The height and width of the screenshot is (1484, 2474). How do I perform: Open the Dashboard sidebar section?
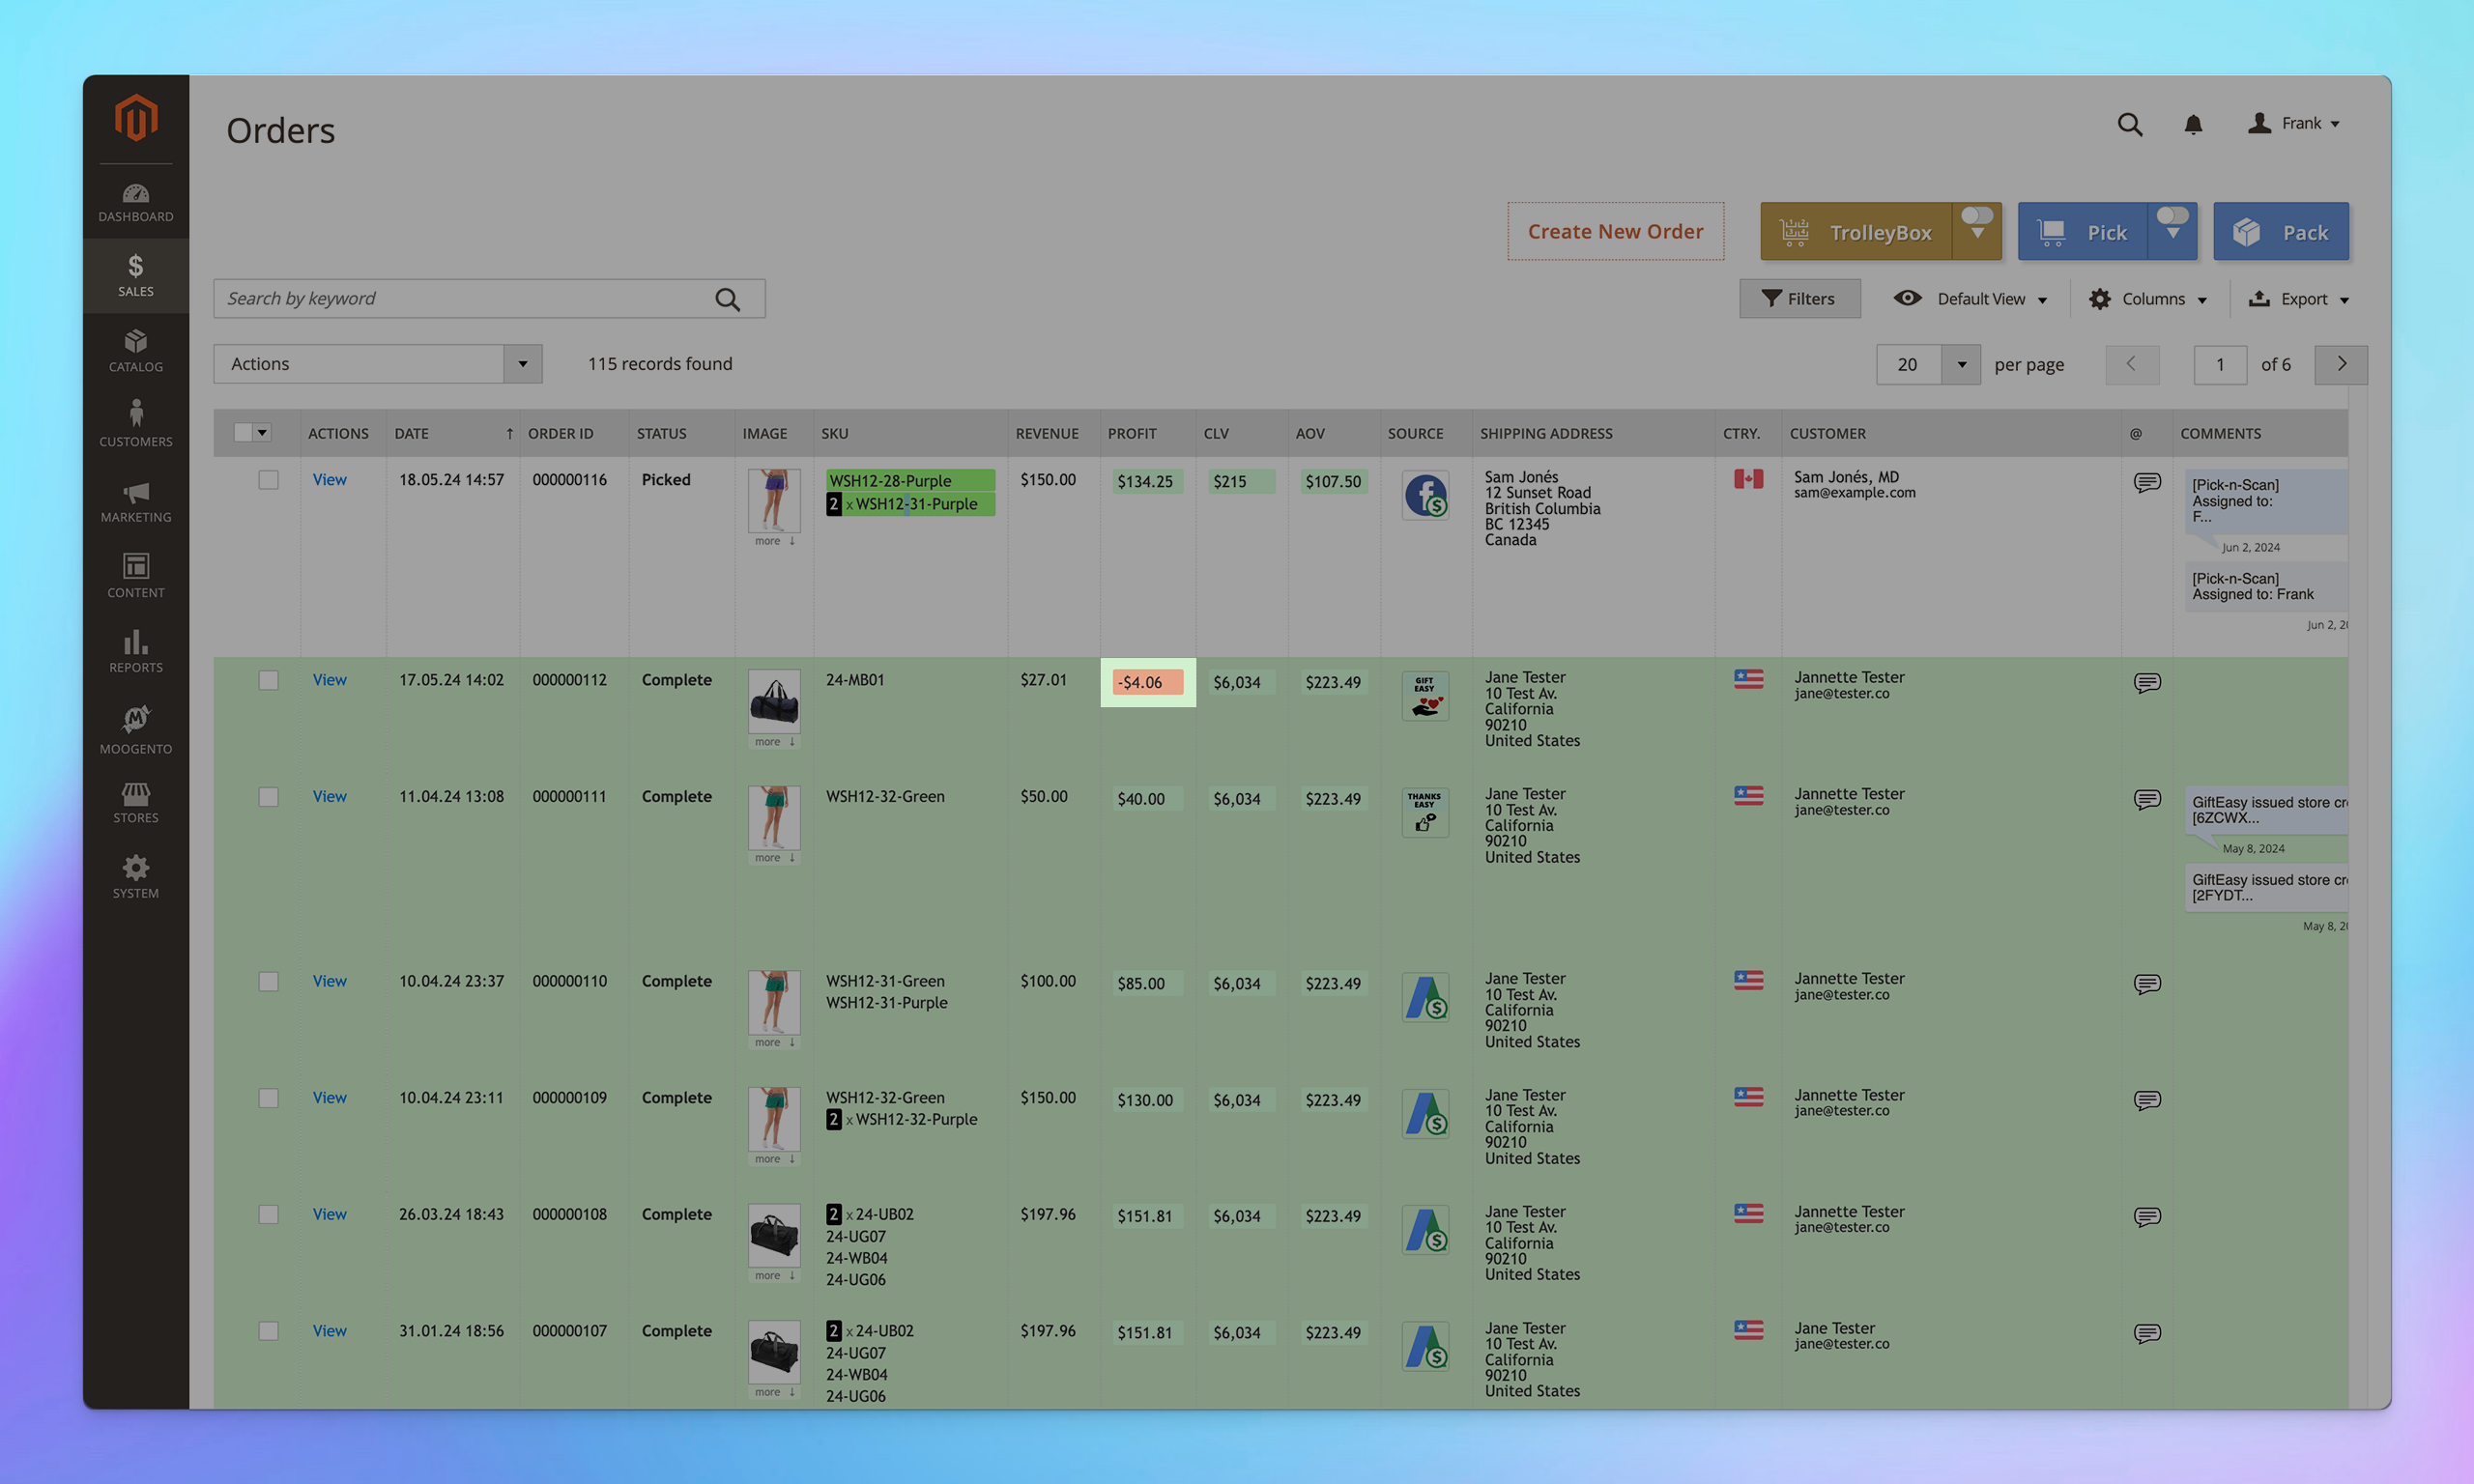pyautogui.click(x=136, y=202)
